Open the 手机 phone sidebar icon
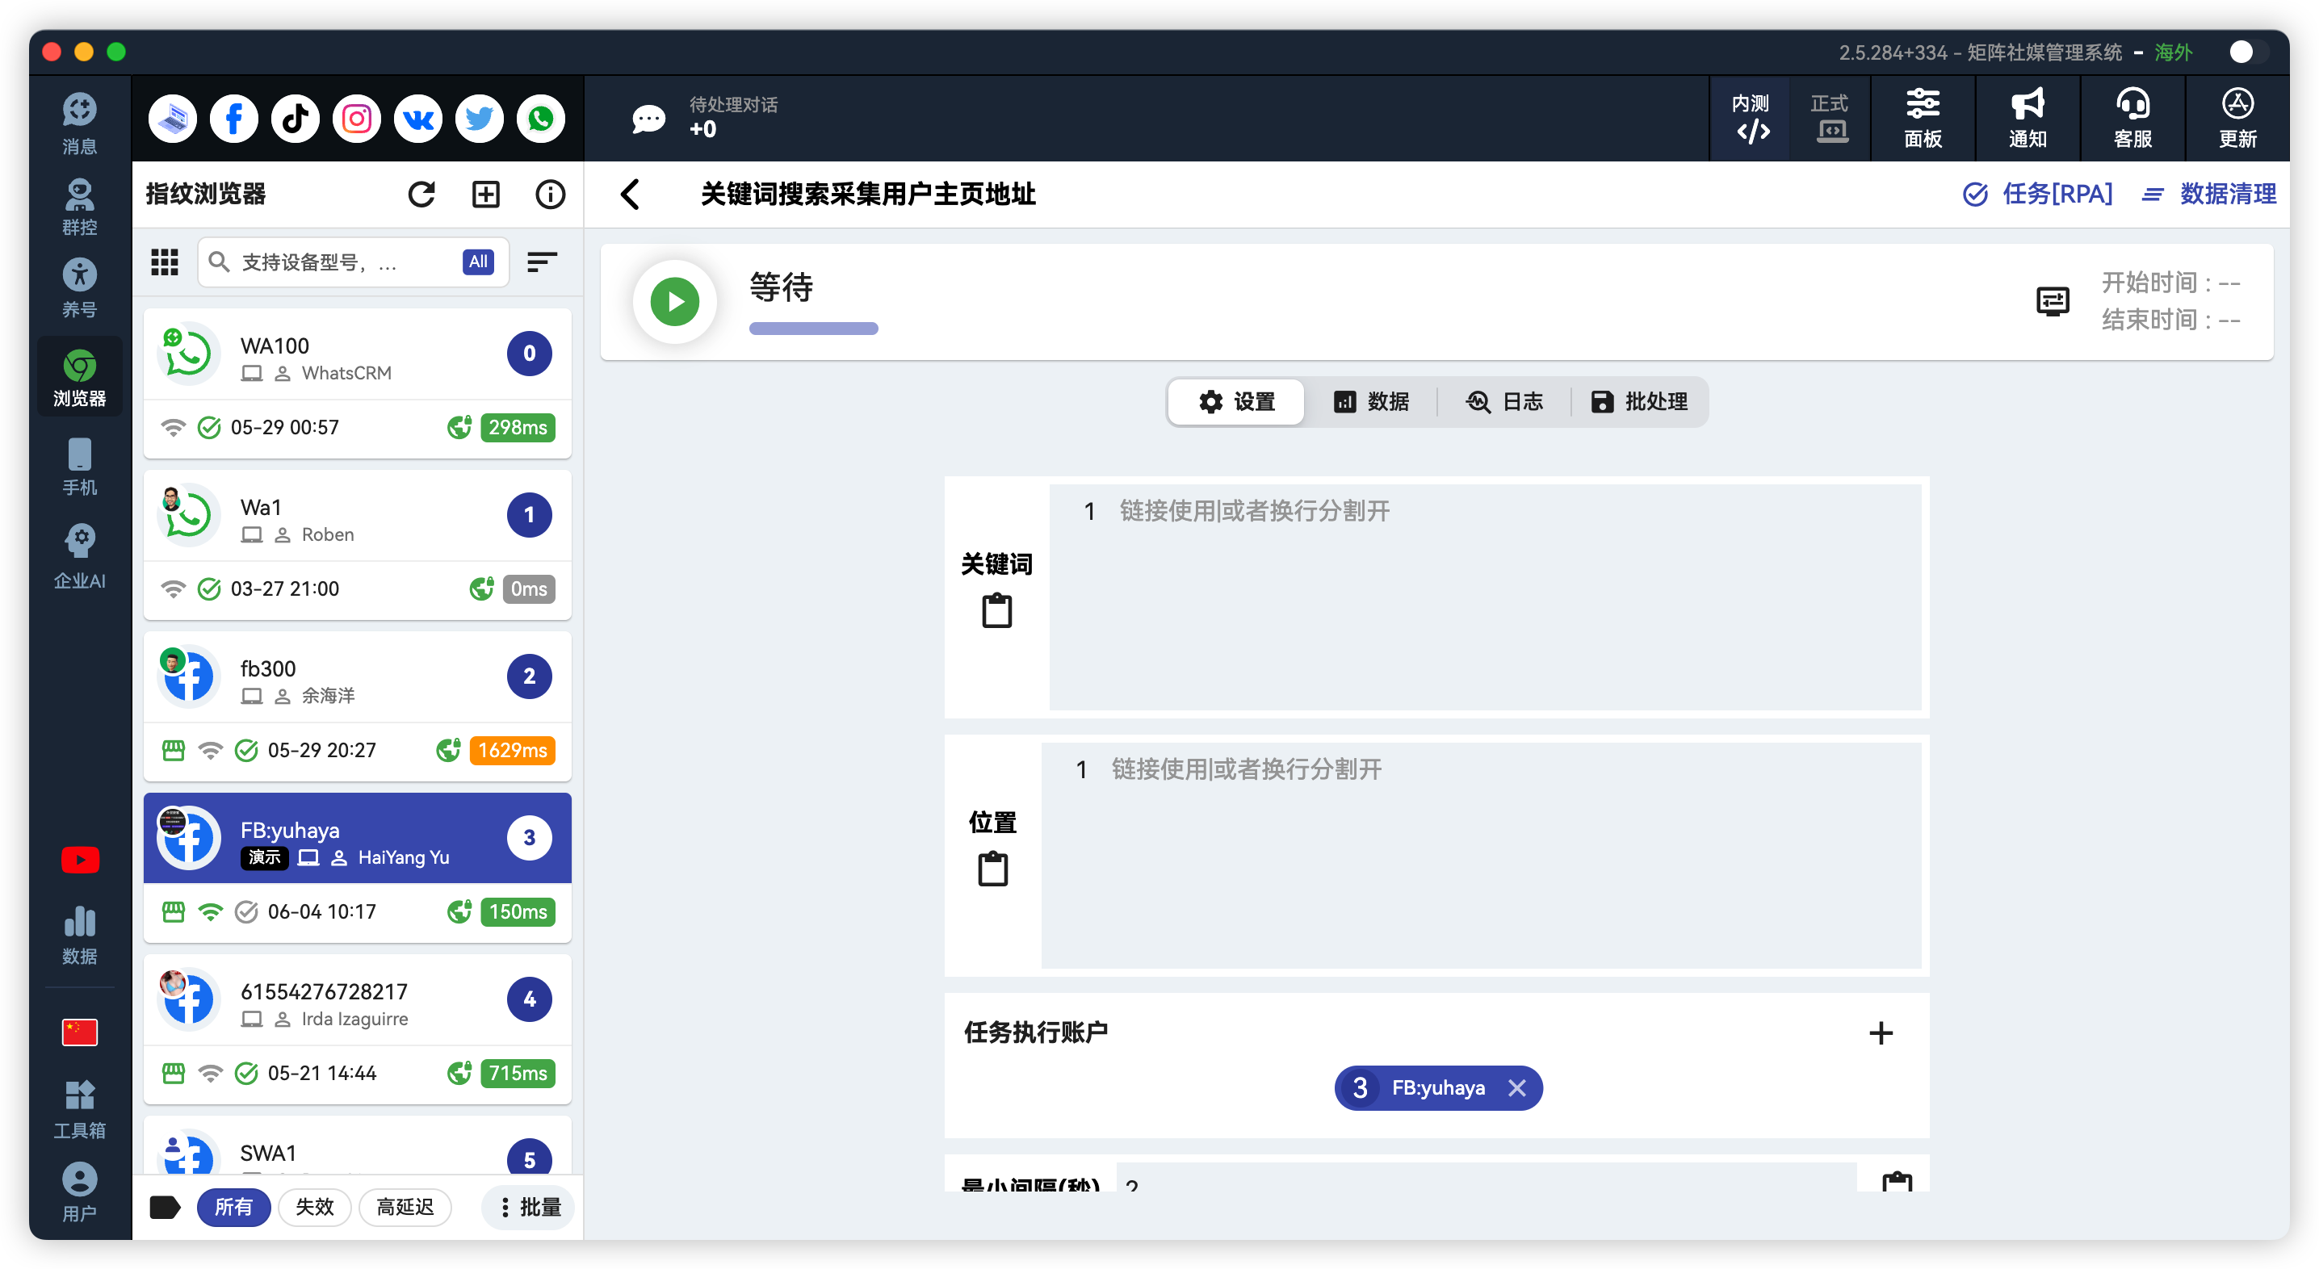The height and width of the screenshot is (1269, 2319). pos(79,467)
